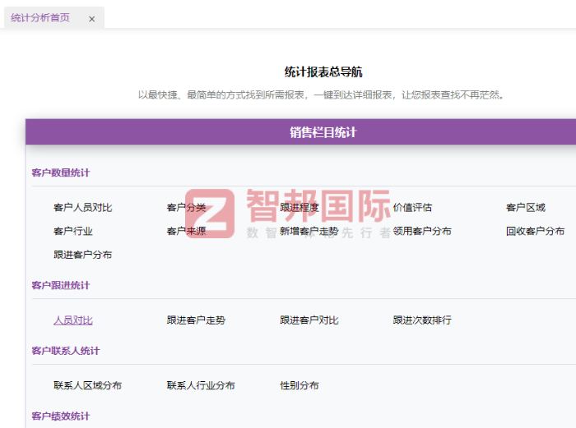Go to the 客户区域 report

tap(525, 208)
